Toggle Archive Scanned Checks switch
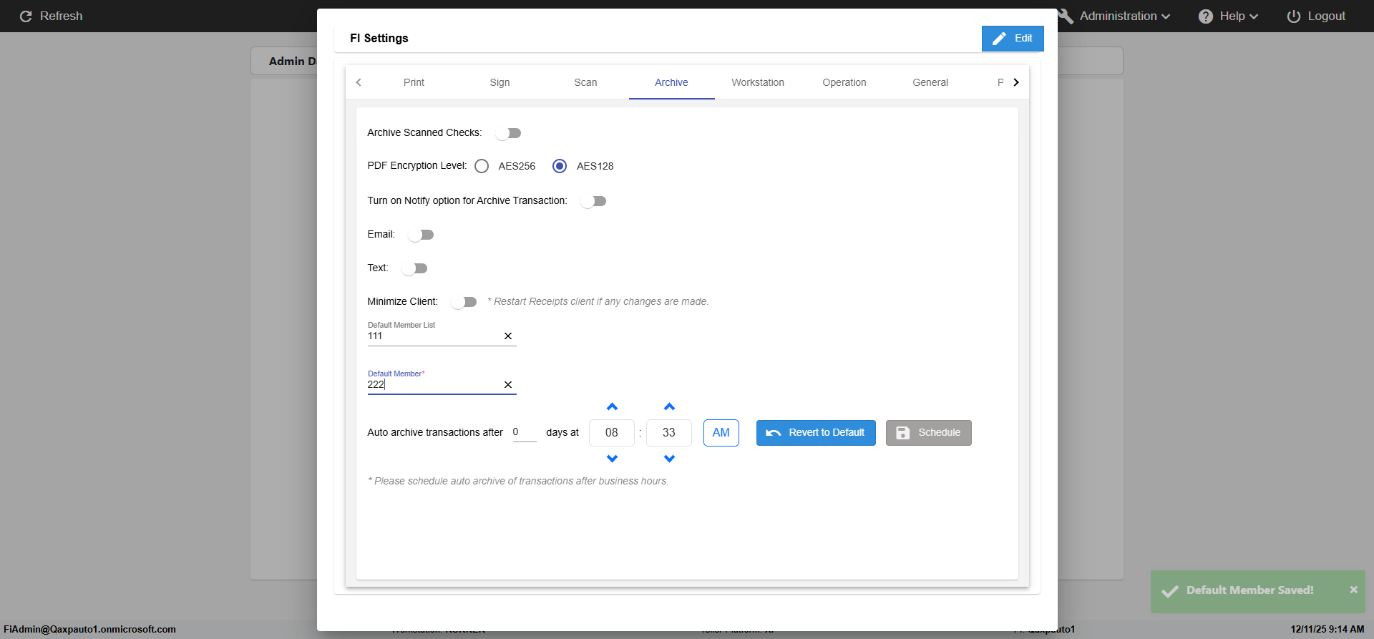This screenshot has width=1374, height=639. (x=508, y=133)
